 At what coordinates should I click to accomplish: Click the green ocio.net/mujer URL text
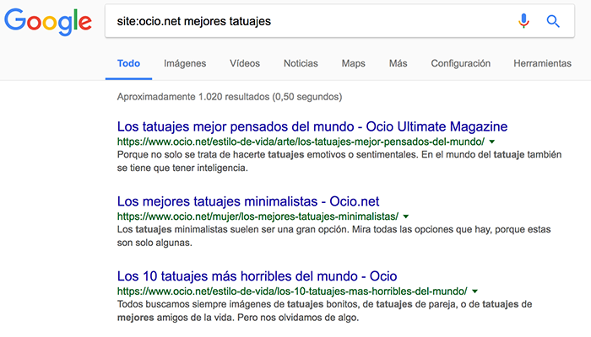point(258,217)
